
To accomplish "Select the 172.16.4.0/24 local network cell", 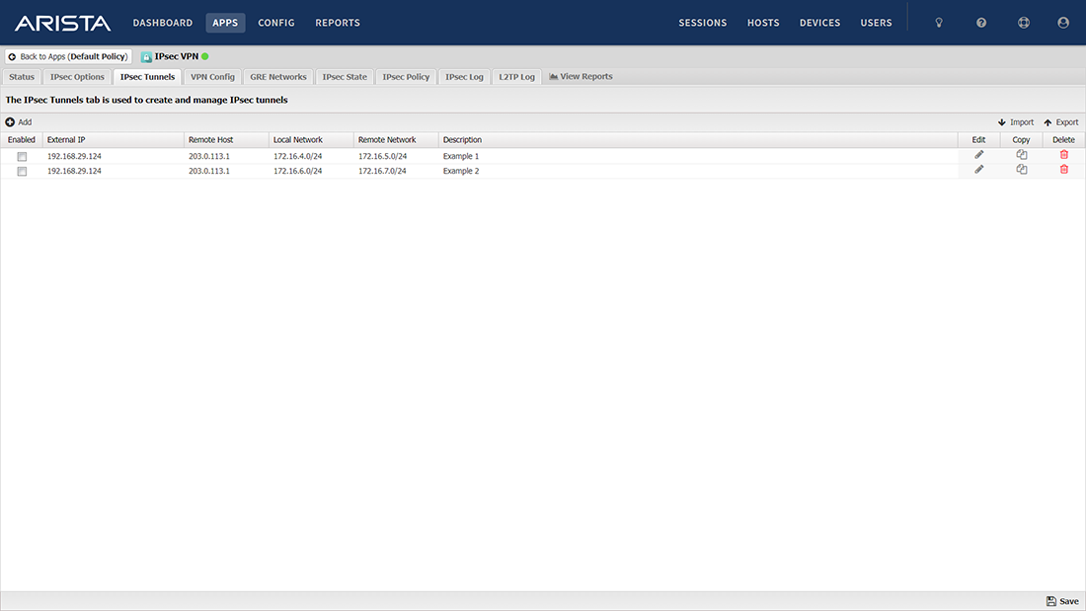I will click(311, 157).
